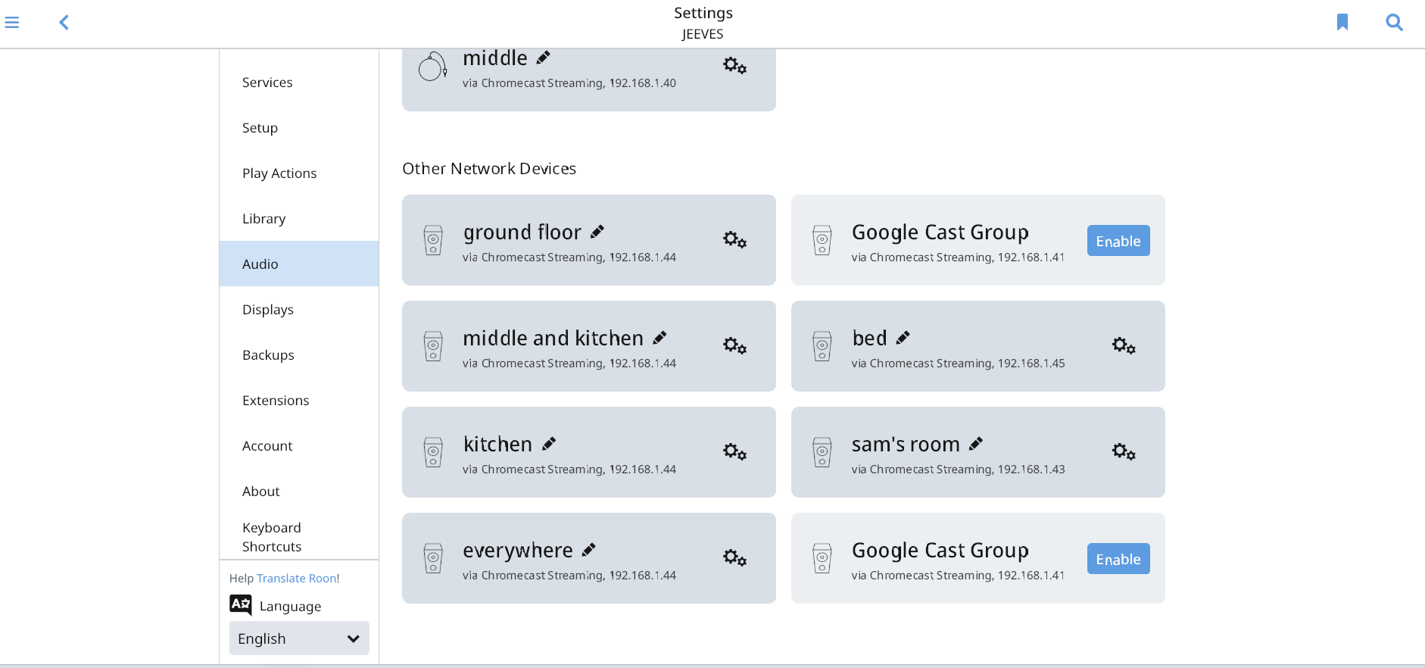
Task: Edit the name of kitchen zone
Action: tap(550, 443)
